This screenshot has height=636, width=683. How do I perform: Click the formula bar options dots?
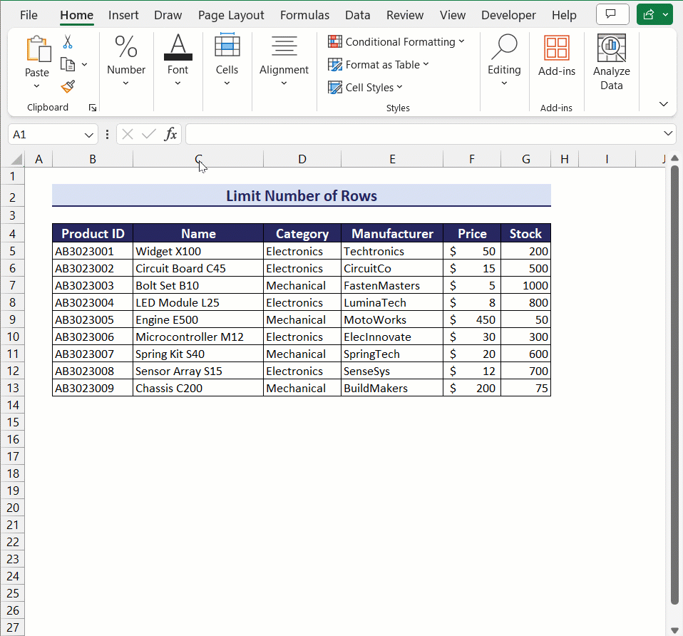pos(107,134)
